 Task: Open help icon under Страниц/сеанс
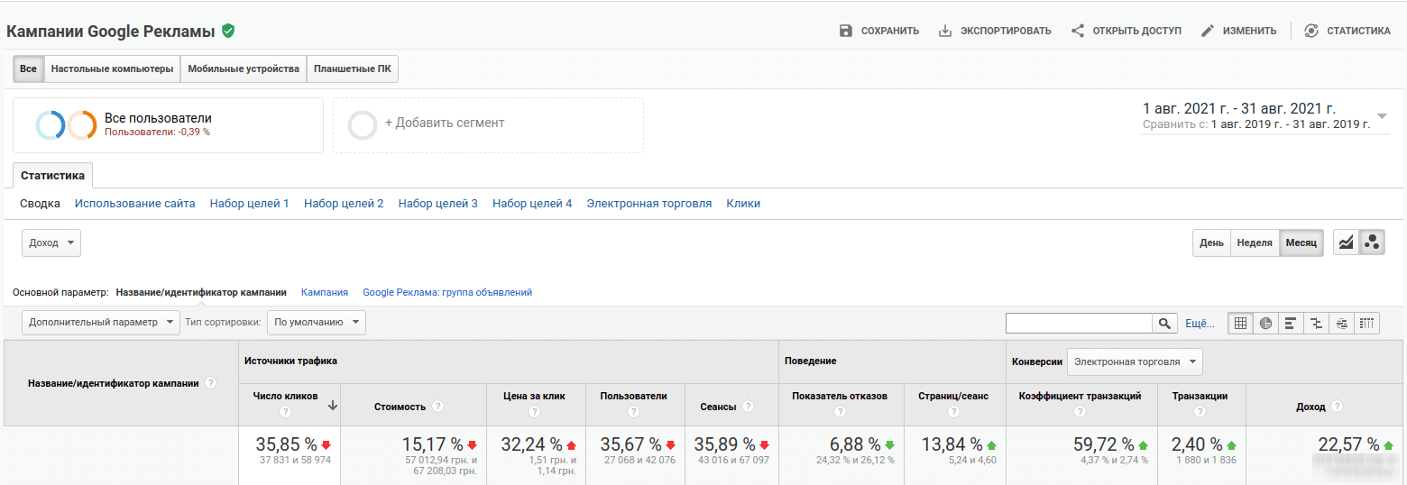[953, 412]
